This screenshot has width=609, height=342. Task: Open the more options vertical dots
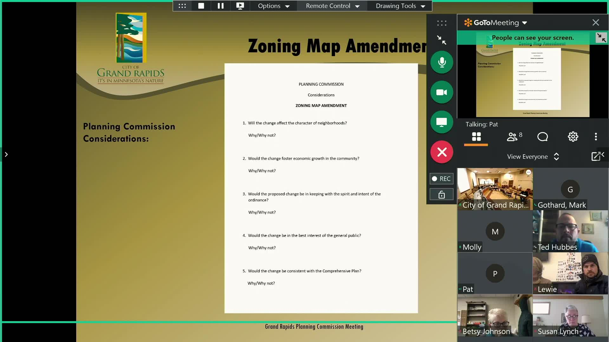[596, 136]
